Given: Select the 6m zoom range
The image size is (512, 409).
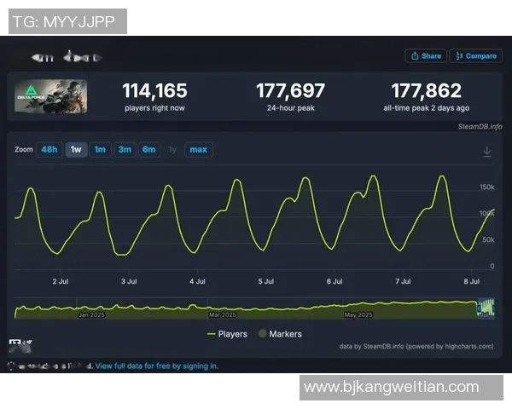Looking at the screenshot, I should click(149, 150).
